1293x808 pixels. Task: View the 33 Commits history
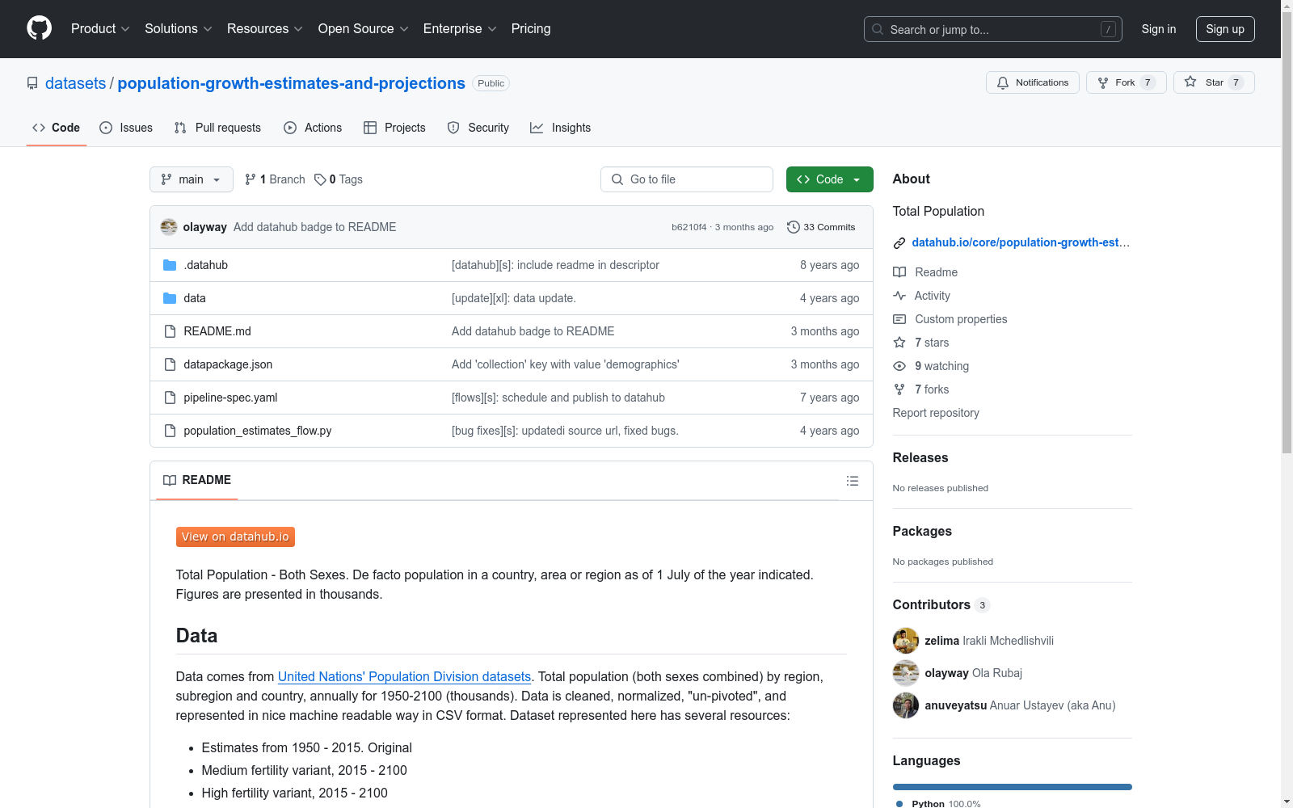tap(821, 227)
